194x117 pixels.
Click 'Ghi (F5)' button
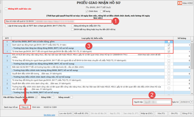[x=174, y=113]
